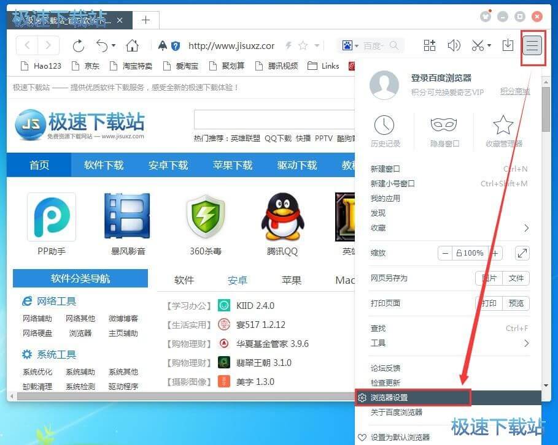558x445 pixels.
Task: Expand 收藏 submenu chevron
Action: tap(526, 228)
